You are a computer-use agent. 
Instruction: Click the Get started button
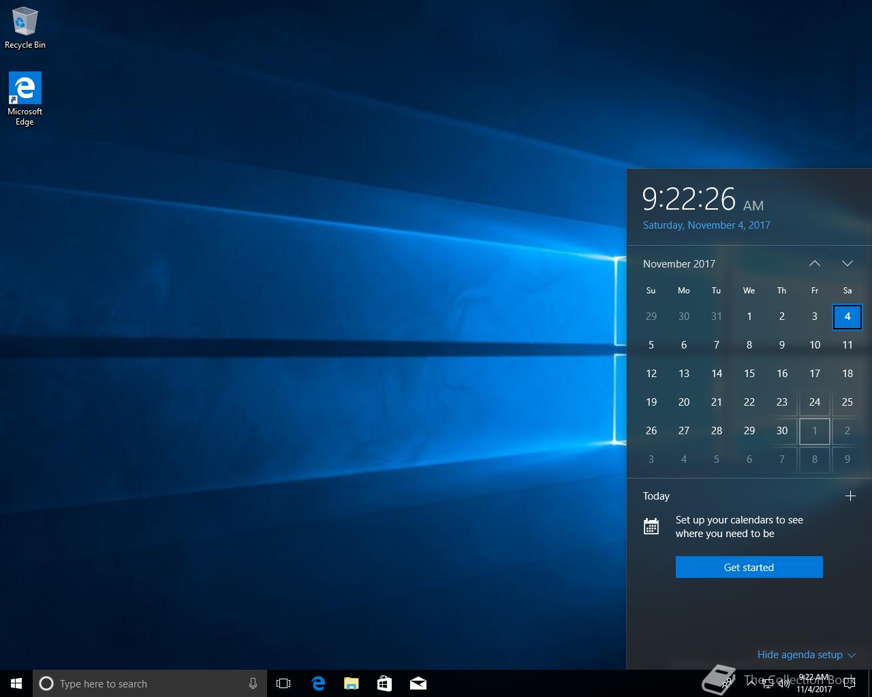pos(749,567)
